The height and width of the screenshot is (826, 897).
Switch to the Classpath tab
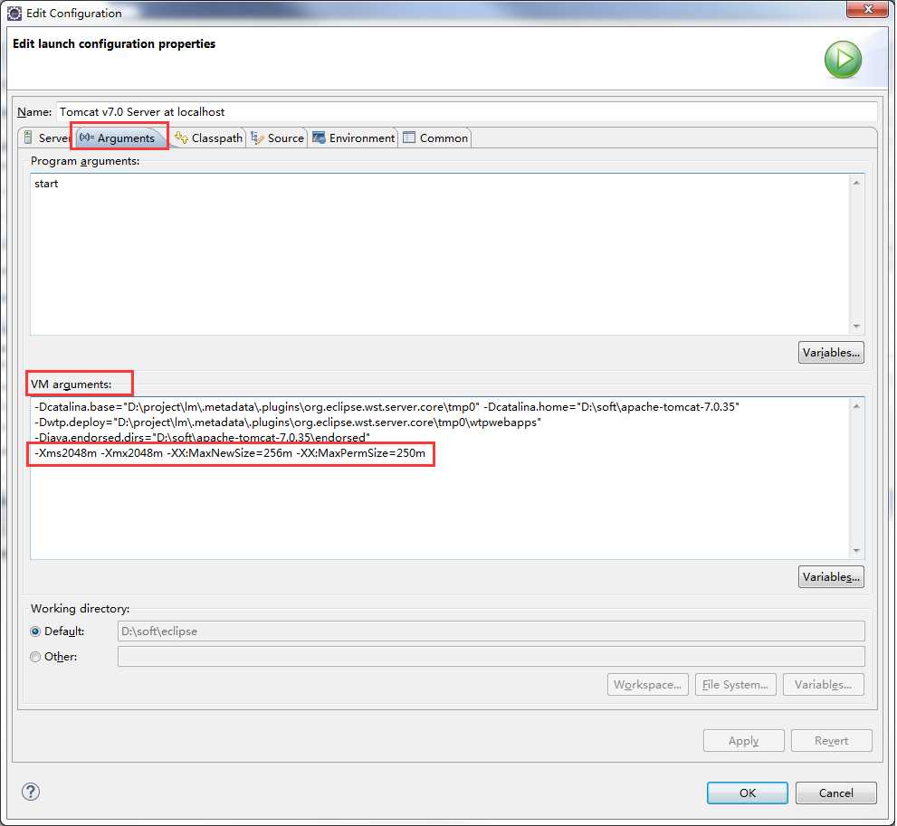[209, 138]
